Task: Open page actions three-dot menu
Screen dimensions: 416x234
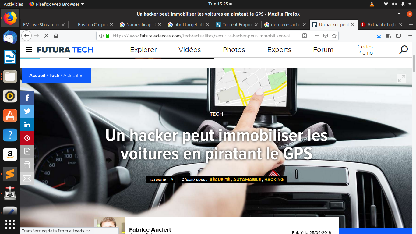Action: click(317, 36)
